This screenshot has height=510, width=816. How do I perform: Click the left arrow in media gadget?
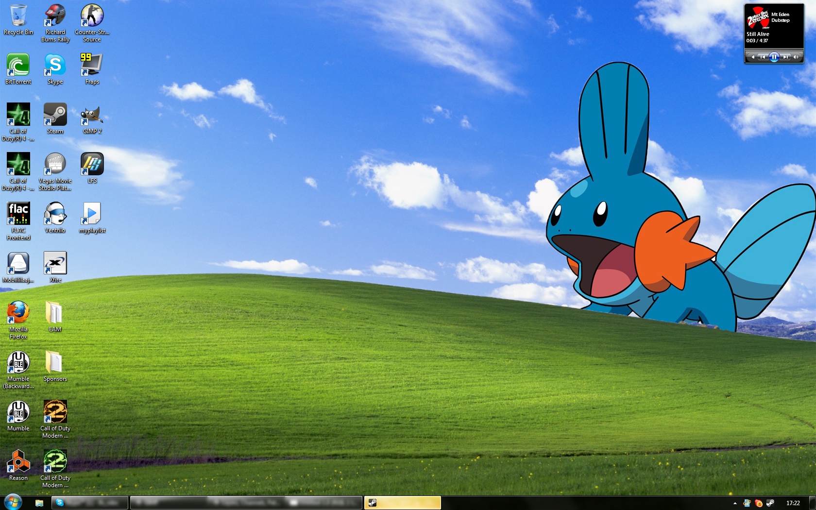coord(753,57)
